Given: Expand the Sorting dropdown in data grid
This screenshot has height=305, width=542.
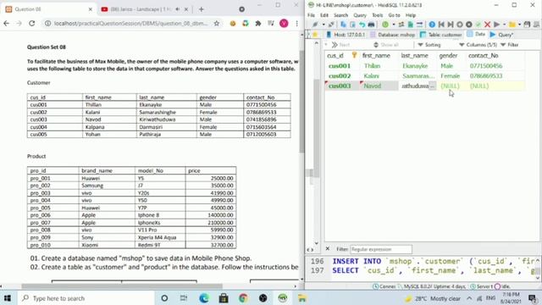Looking at the screenshot, I should [x=429, y=45].
